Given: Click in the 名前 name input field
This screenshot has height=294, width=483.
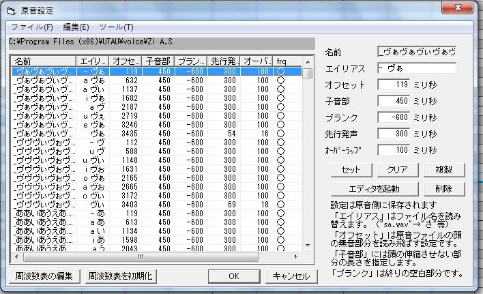Looking at the screenshot, I should [x=417, y=52].
